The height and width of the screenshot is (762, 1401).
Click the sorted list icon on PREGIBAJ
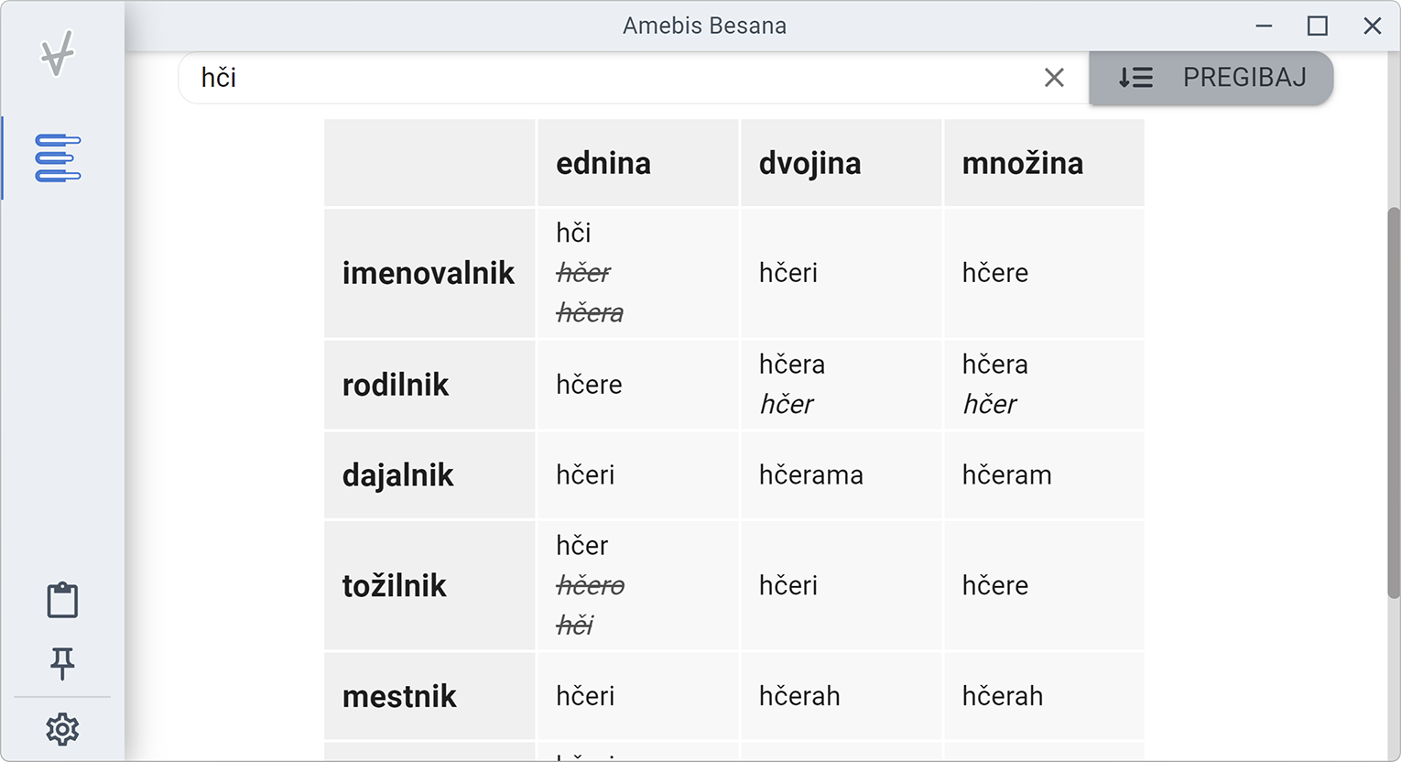[1135, 78]
